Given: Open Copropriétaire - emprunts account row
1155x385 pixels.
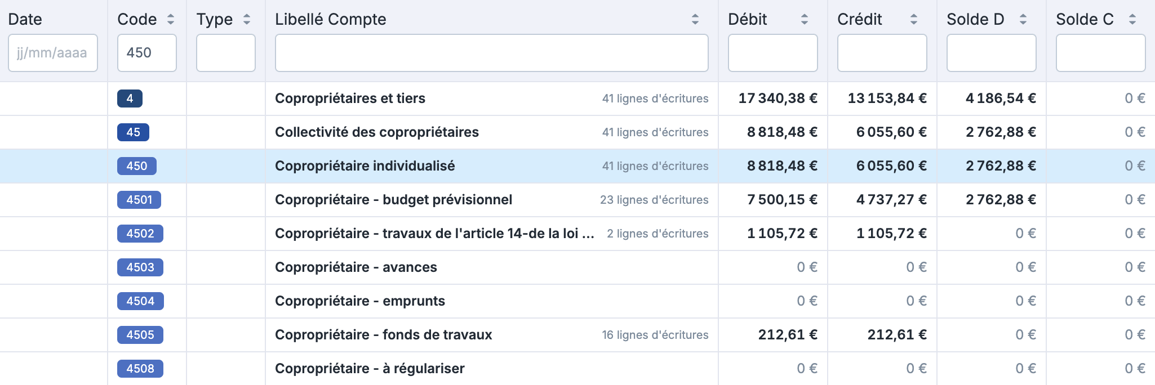Looking at the screenshot, I should click(359, 301).
